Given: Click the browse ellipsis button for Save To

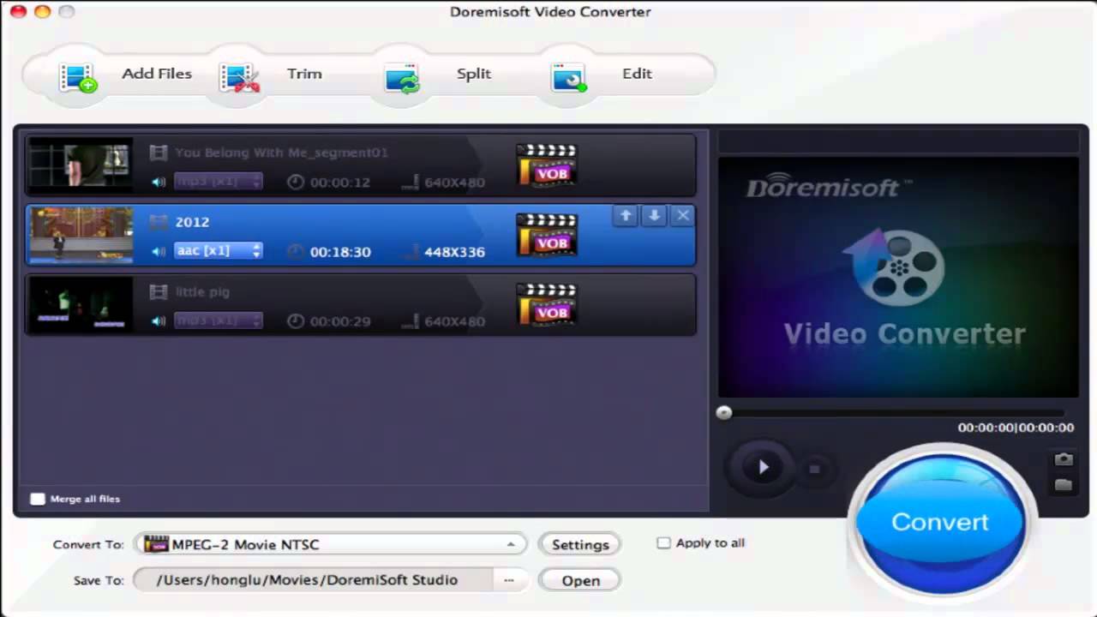Looking at the screenshot, I should click(x=509, y=580).
